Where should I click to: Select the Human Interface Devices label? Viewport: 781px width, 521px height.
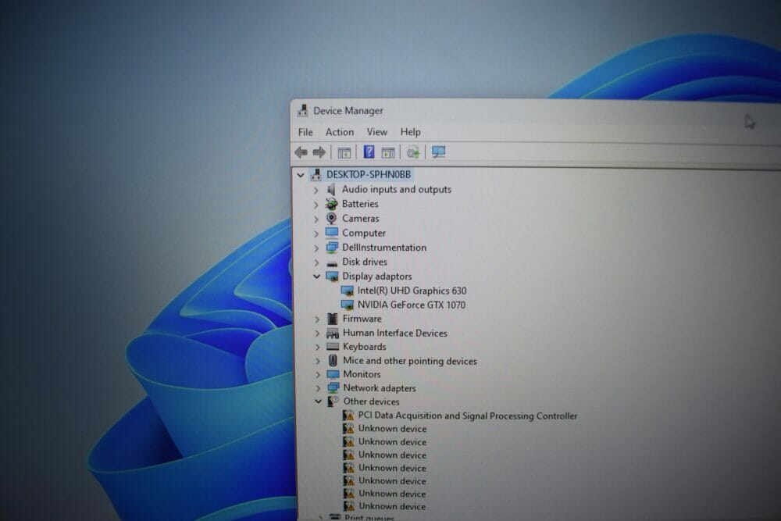(x=395, y=334)
